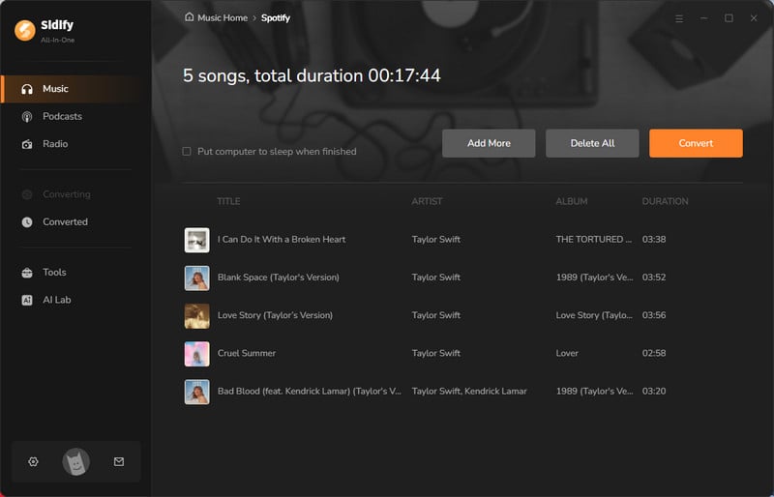Image resolution: width=774 pixels, height=497 pixels.
Task: Click the Tools toolbox icon
Action: coord(27,273)
